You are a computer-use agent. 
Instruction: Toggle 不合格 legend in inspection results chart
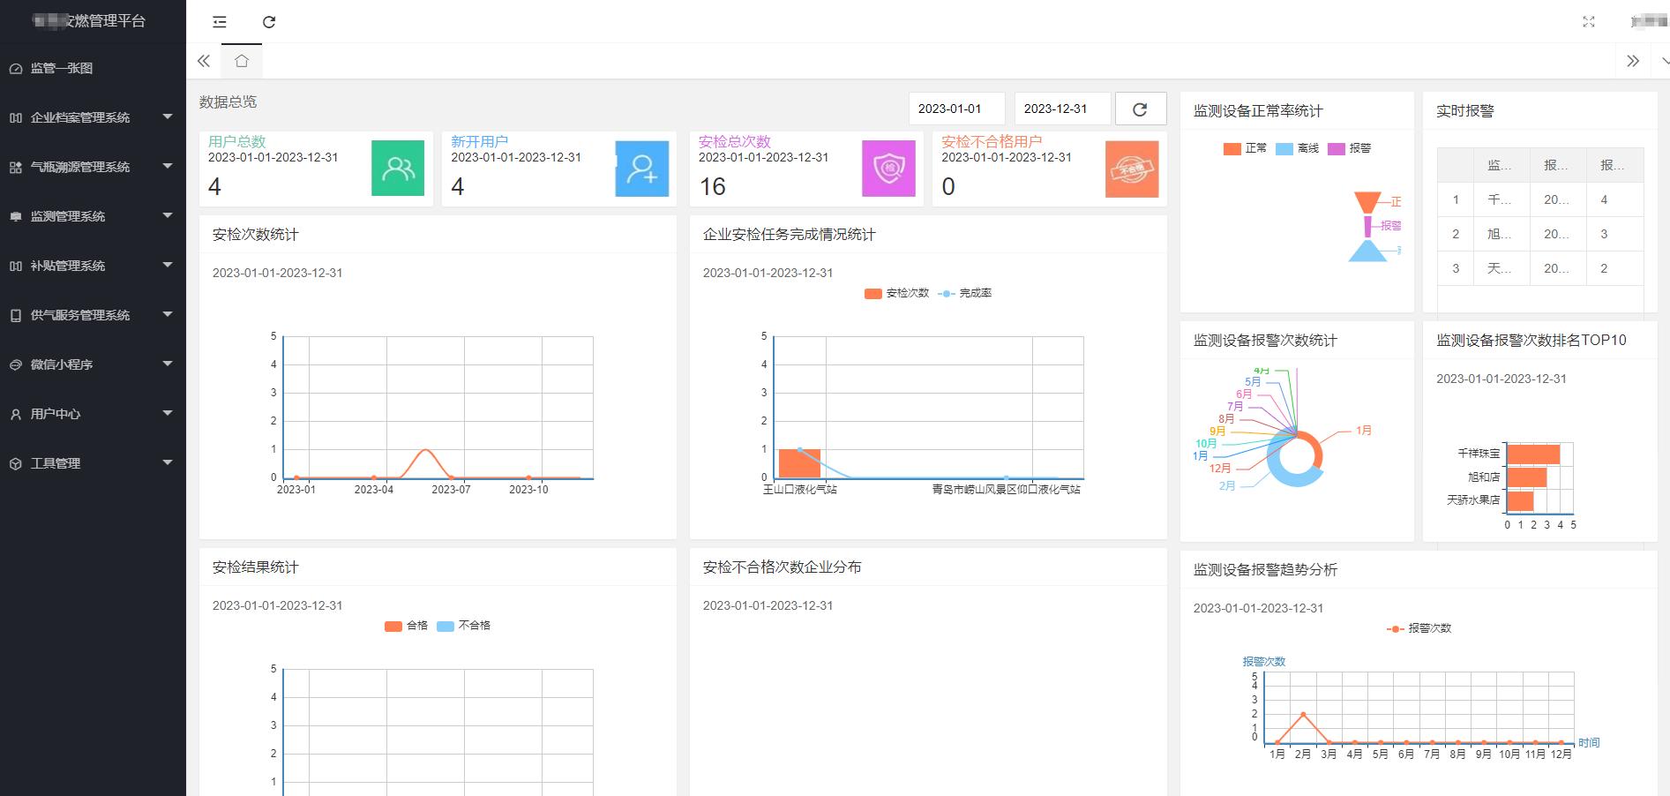464,626
